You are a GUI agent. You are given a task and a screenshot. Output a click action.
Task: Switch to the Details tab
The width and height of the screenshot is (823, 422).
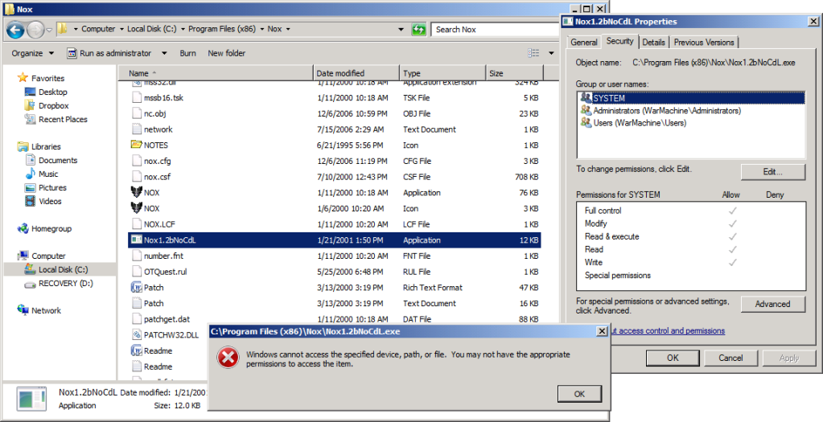(x=653, y=43)
